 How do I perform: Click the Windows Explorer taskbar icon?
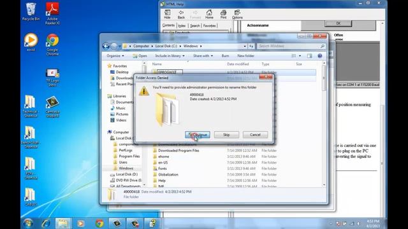click(62, 223)
